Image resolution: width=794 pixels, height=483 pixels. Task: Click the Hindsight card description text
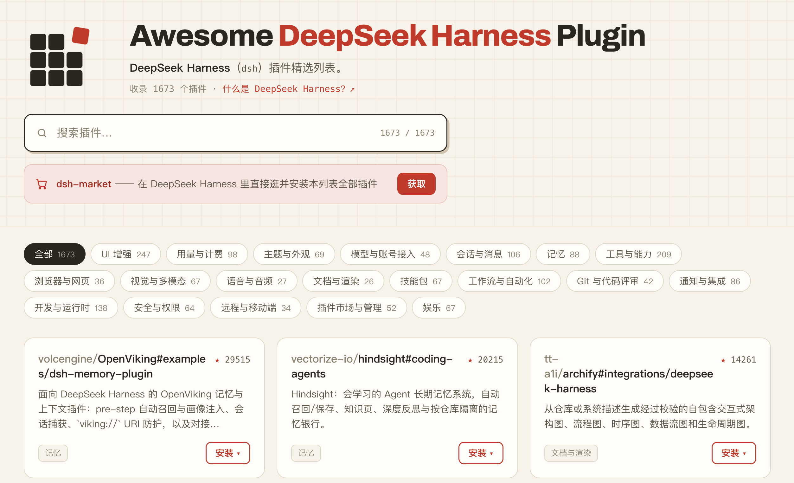[x=396, y=409]
